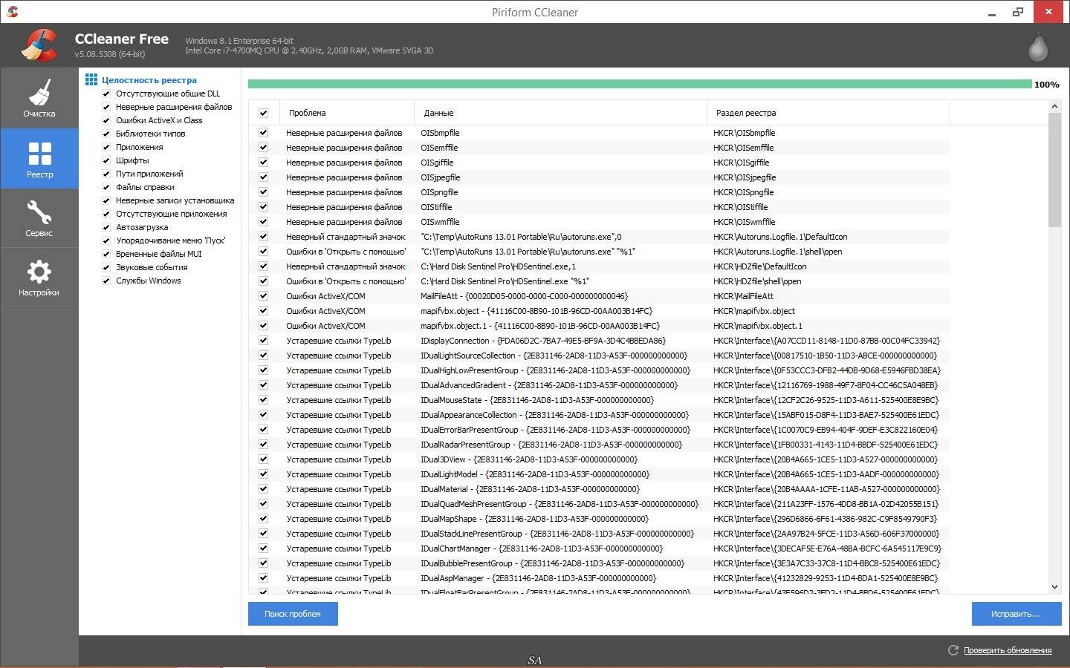Select HKCR\Autoruns.Logfile.1\DefaultIcon cell

(780, 237)
